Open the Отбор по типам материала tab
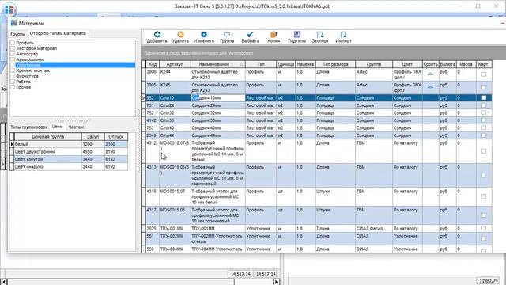Viewport: 506px width, 285px height. 58,33
